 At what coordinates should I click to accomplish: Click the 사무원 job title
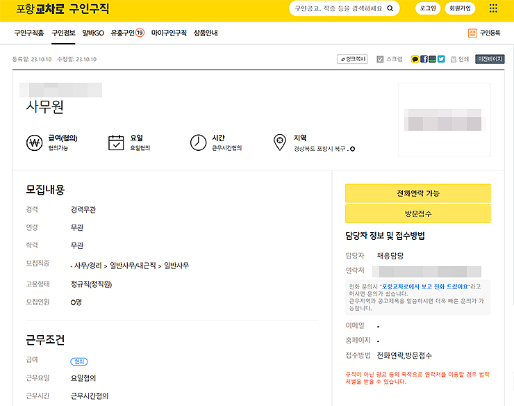click(44, 107)
